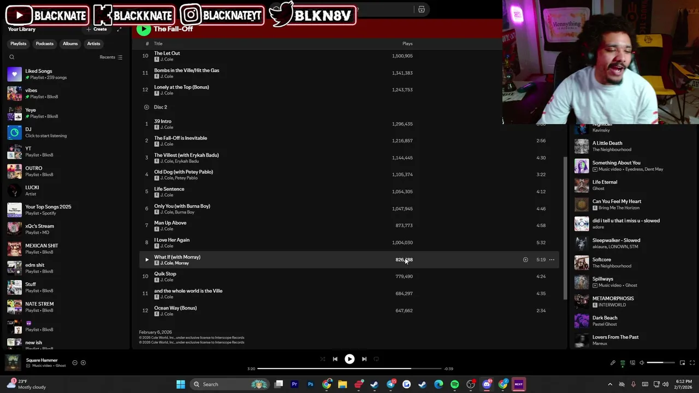Image resolution: width=699 pixels, height=393 pixels.
Task: Toggle repeat in the player bar
Action: coord(376,359)
